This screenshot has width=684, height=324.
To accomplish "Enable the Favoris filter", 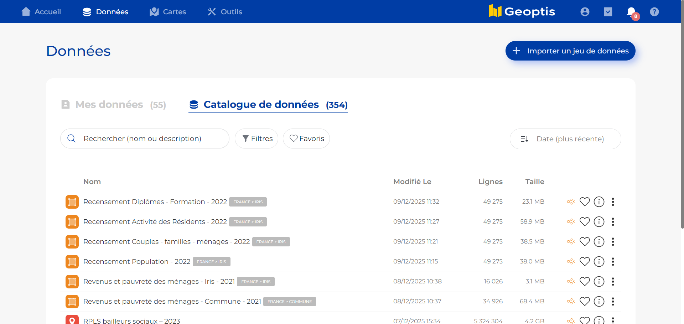I will click(306, 139).
